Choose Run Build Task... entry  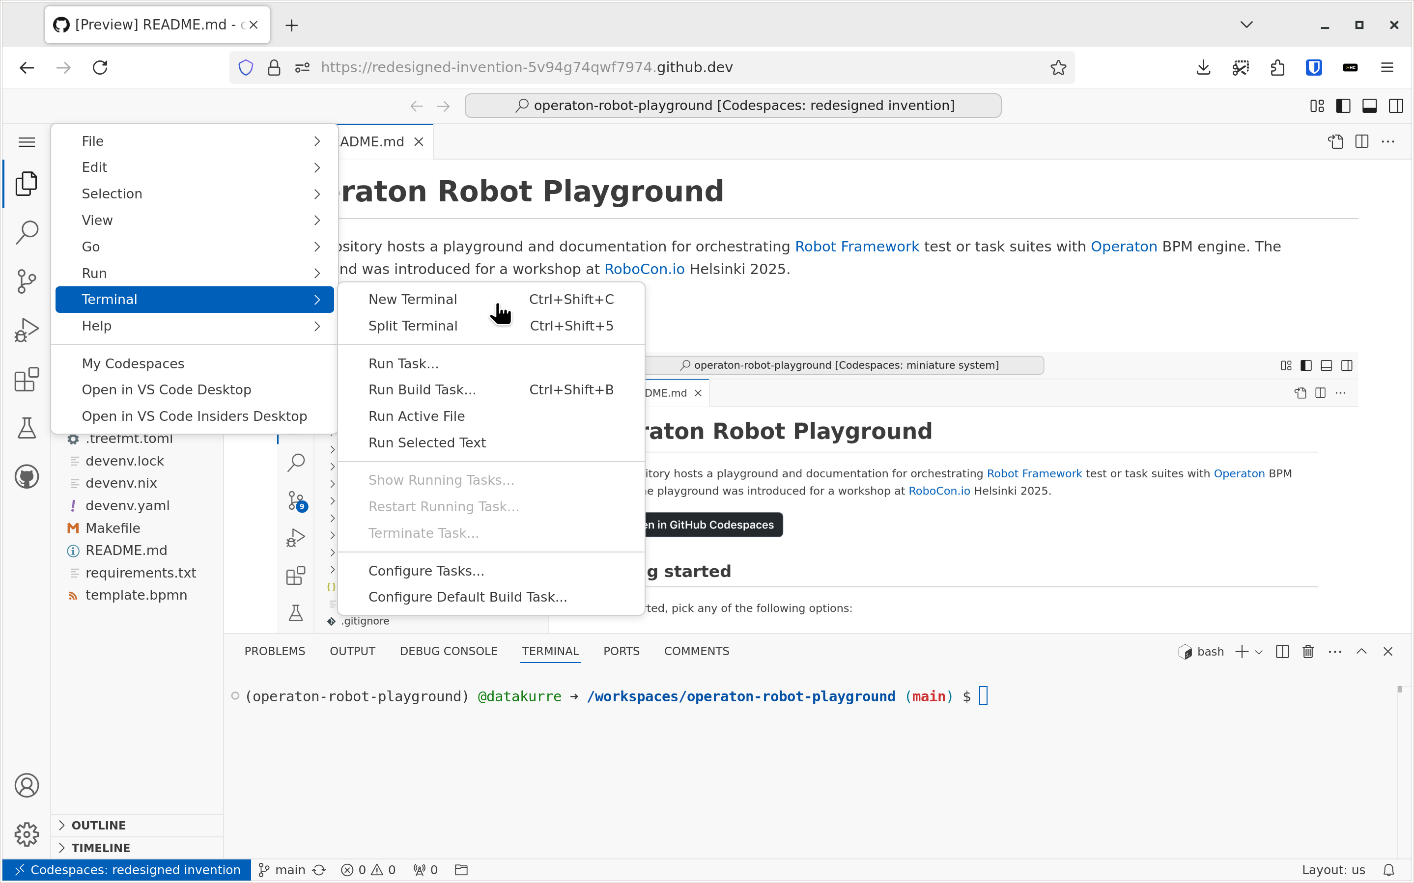[491, 390]
